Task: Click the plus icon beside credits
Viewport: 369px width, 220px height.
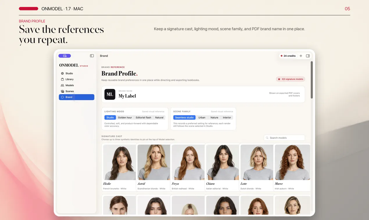Action: 301,56
